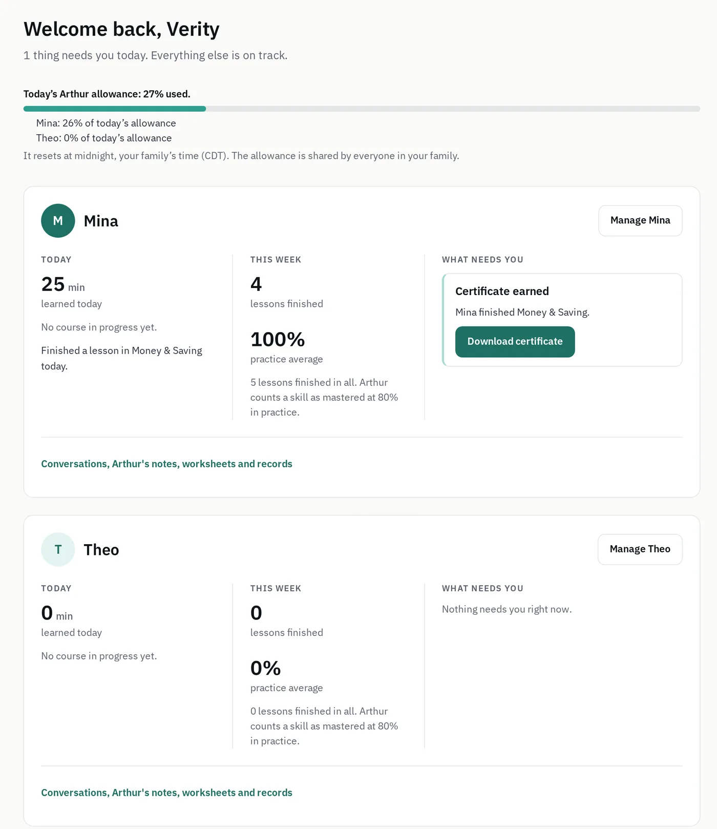
Task: Click the Arthur allowance progress bar
Action: point(362,109)
